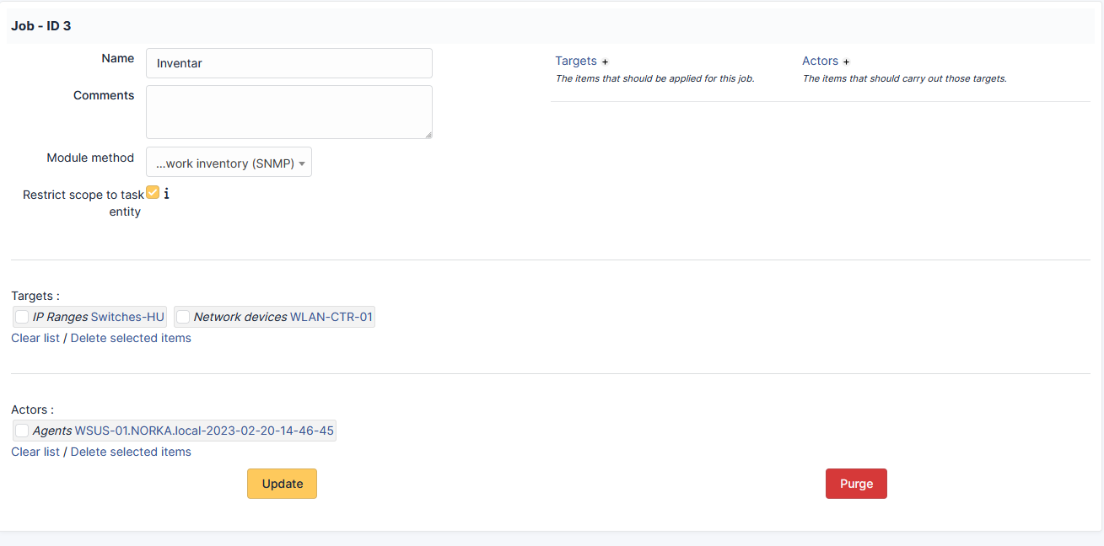
Task: Select the WLAN-CTR-01 target checkbox
Action: tap(183, 316)
